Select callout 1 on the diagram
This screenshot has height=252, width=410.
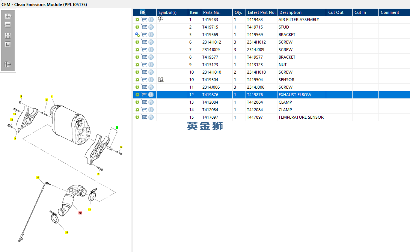pyautogui.click(x=52, y=97)
